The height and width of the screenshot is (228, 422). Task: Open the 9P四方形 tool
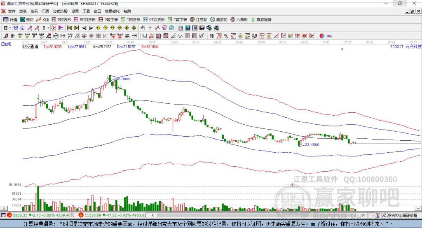pyautogui.click(x=85, y=20)
